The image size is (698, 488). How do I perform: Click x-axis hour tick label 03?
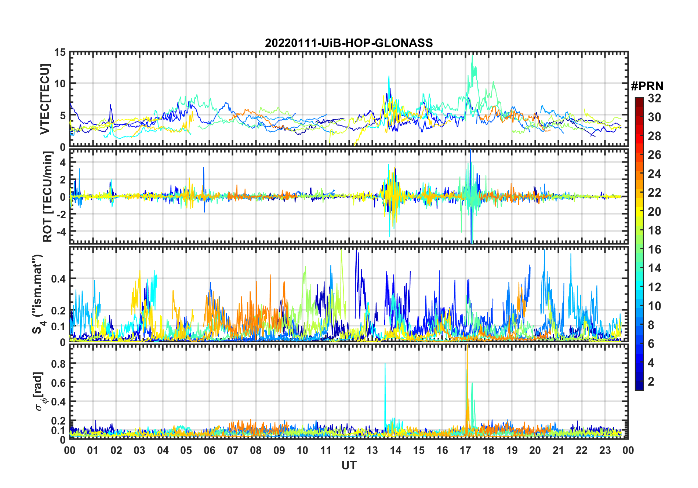[x=139, y=450]
